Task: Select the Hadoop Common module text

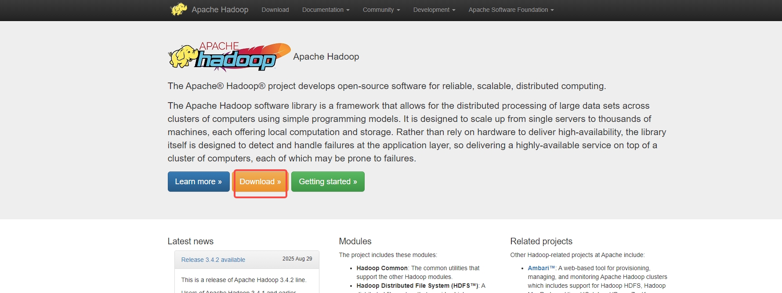Action: (382, 268)
